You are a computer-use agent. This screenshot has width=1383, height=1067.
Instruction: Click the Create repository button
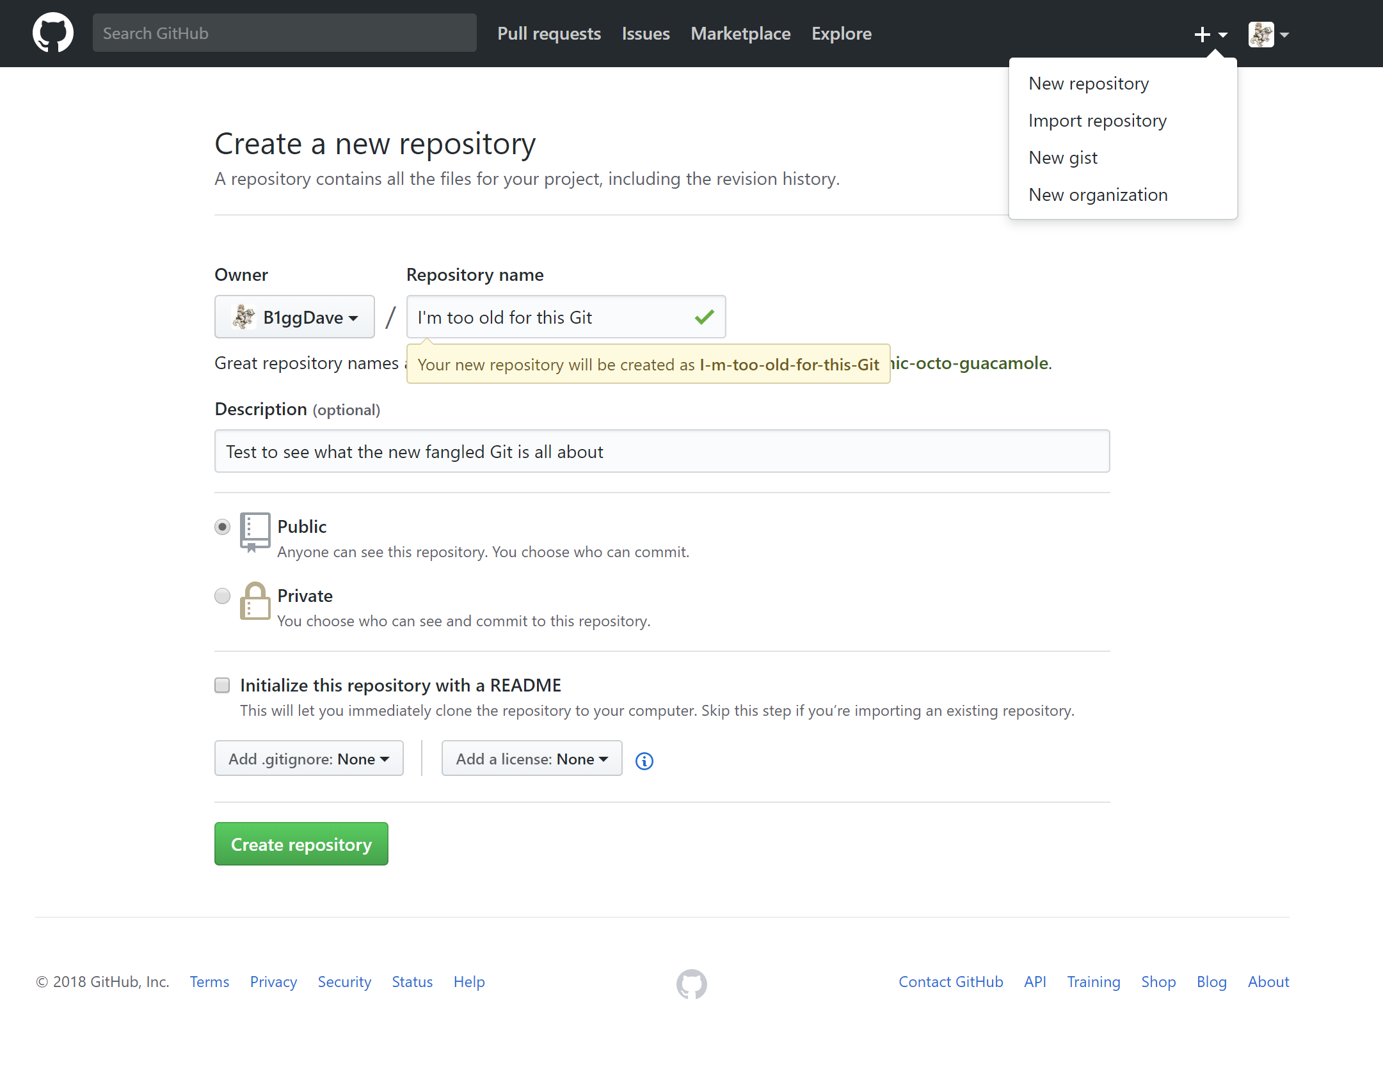pyautogui.click(x=301, y=844)
